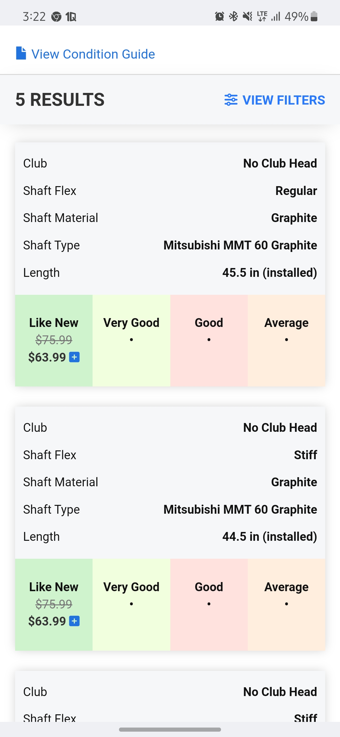
Task: Tap the blue plus icon on first Like New price
Action: click(74, 357)
